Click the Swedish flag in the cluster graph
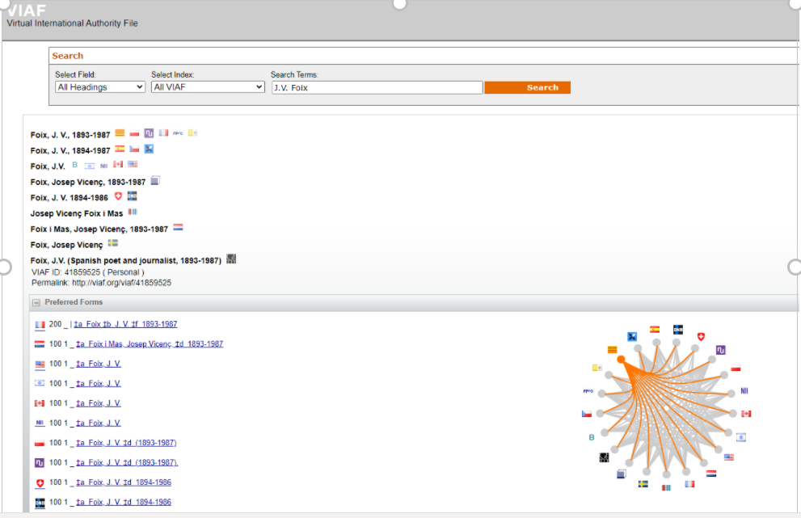The image size is (801, 518). 643,484
